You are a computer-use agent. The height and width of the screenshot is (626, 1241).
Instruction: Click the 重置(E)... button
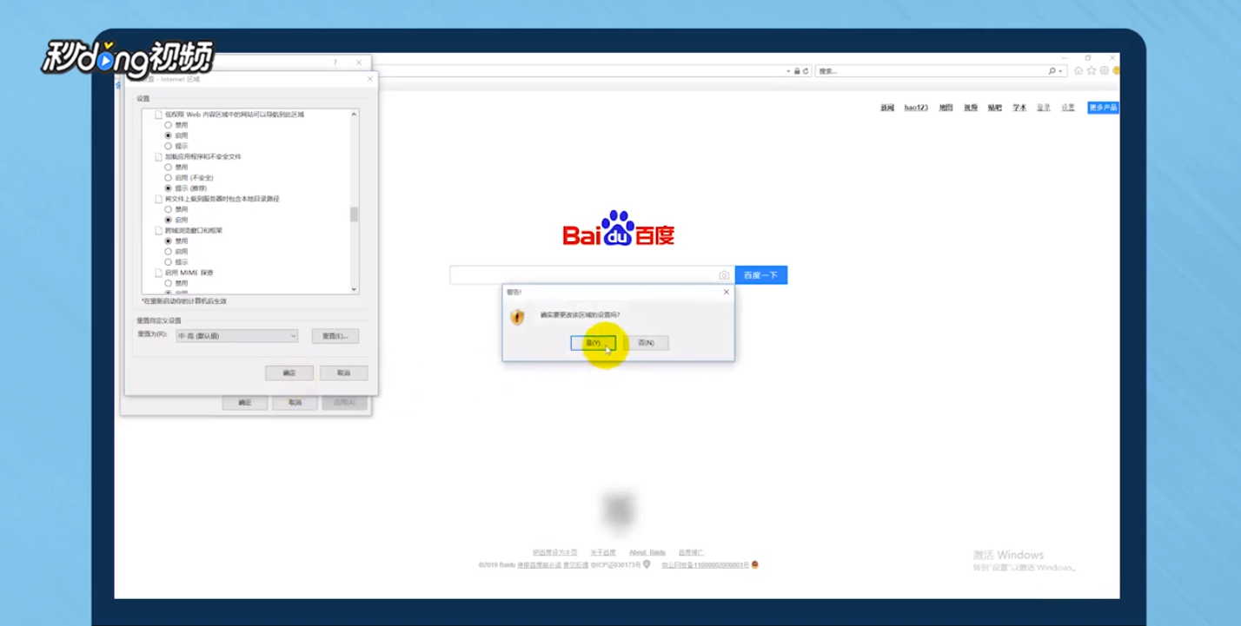335,336
